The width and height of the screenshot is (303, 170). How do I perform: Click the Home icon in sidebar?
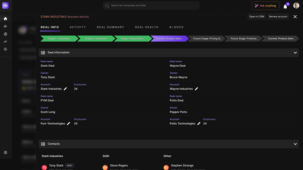point(5,19)
